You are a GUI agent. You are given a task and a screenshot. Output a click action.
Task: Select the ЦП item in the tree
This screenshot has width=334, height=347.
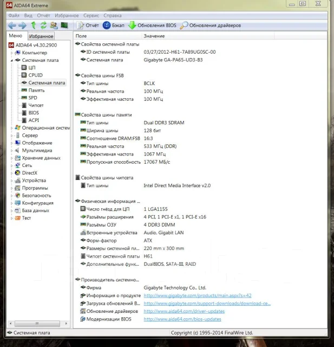pos(32,68)
